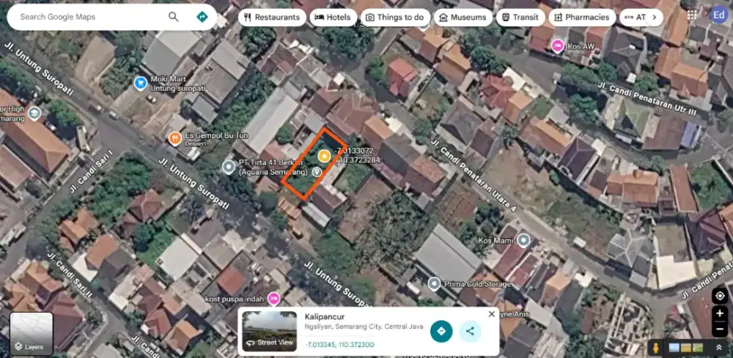The image size is (733, 358).
Task: Select kost puspa indah lodging pin
Action: click(274, 298)
